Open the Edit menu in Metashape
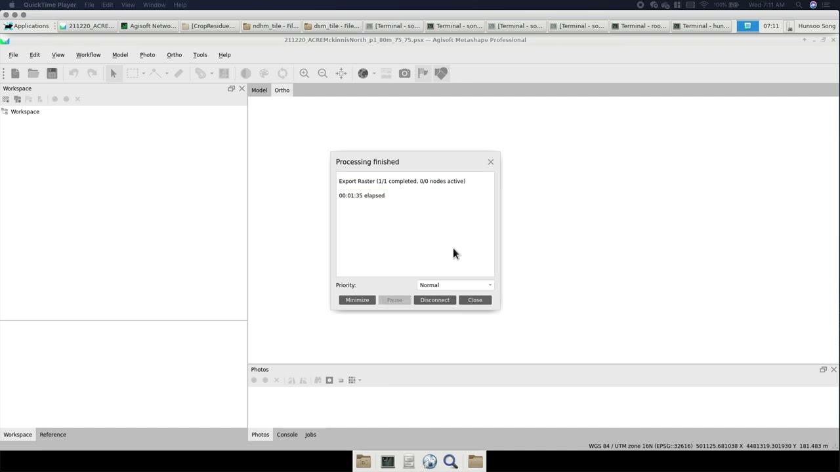This screenshot has width=840, height=472. coord(35,55)
